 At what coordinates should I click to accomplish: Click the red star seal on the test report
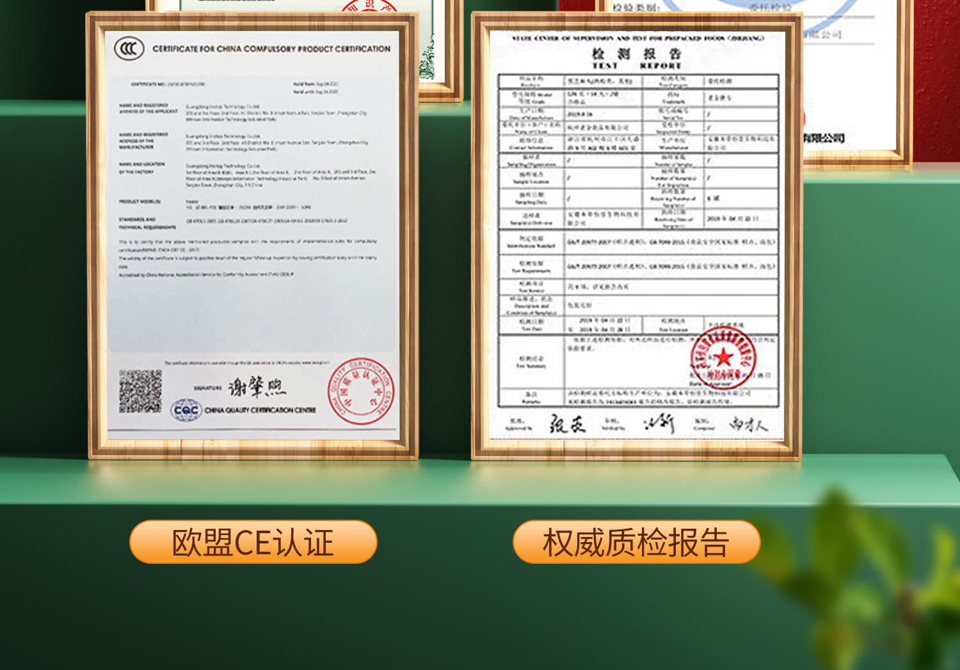(723, 357)
